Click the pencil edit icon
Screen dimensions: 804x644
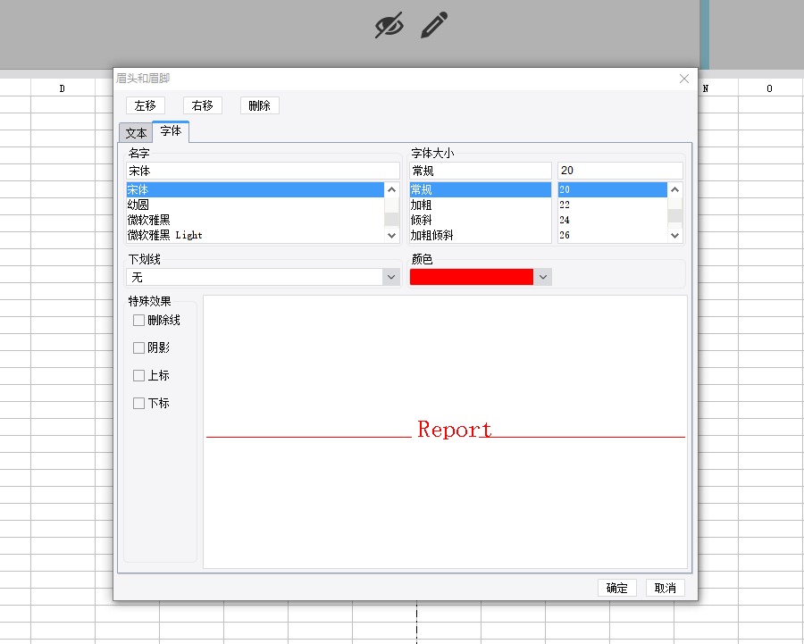434,25
